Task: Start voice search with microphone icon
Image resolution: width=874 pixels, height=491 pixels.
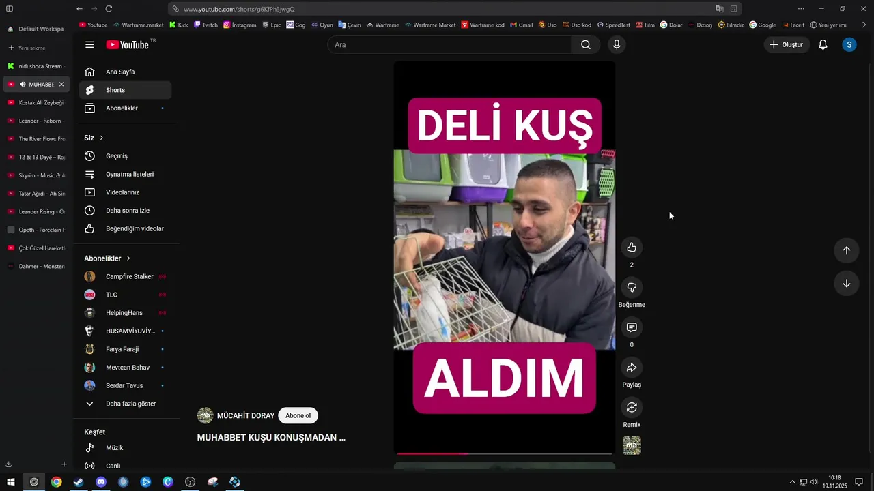Action: (x=617, y=44)
